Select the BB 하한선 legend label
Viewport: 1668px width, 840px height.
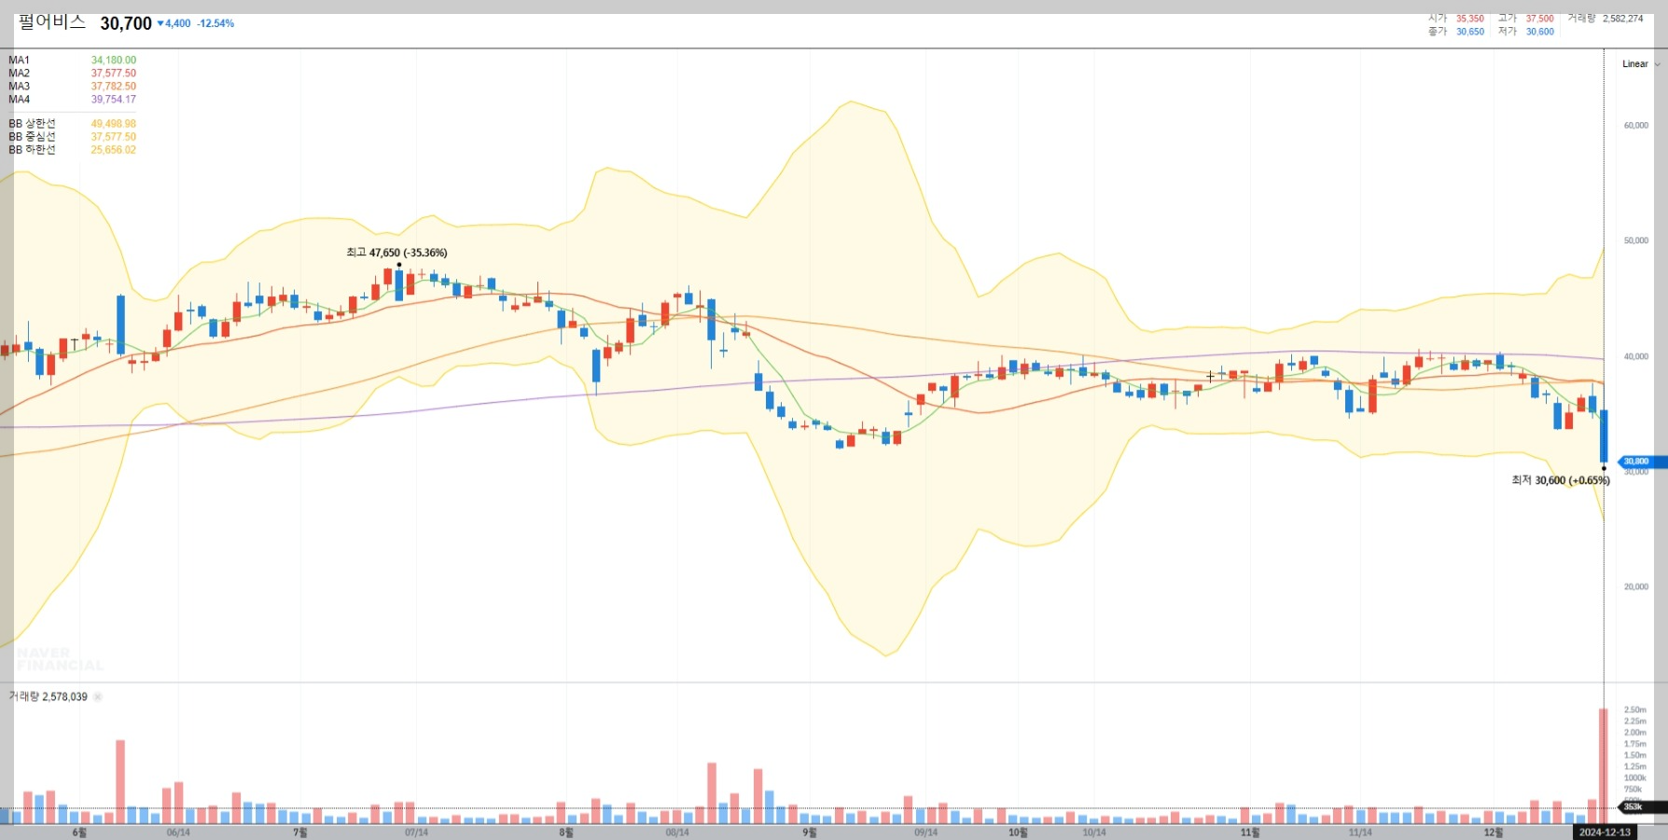(32, 149)
